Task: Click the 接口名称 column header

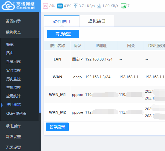Action: point(57,46)
